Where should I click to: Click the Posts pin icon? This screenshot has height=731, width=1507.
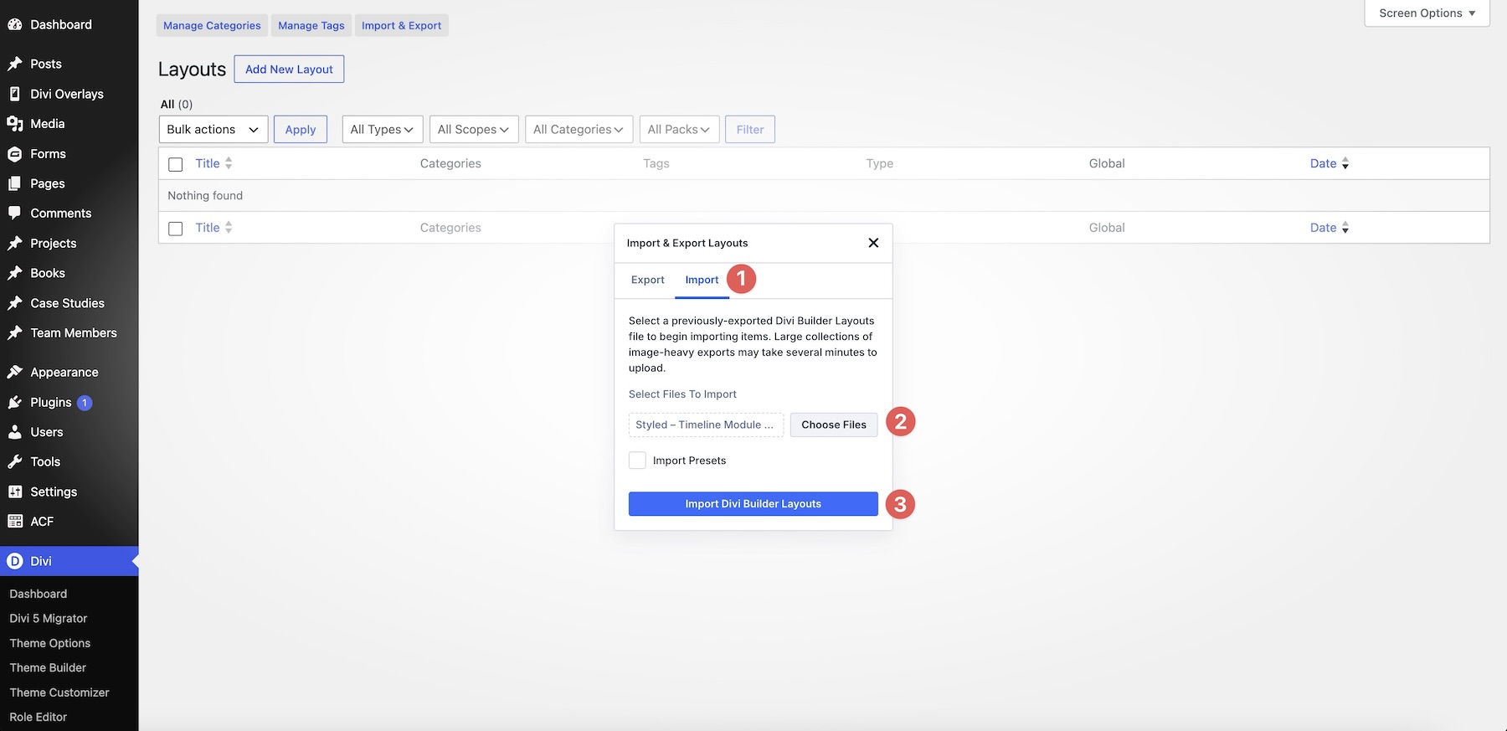[14, 64]
